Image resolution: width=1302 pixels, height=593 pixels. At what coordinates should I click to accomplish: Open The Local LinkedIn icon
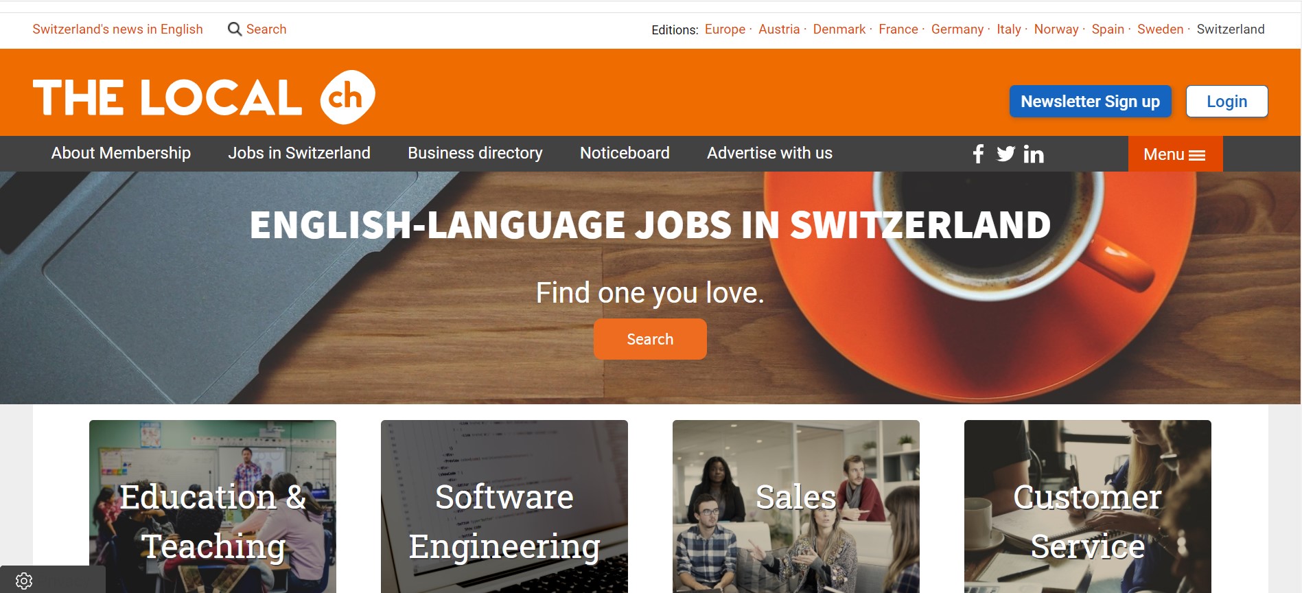tap(1034, 154)
